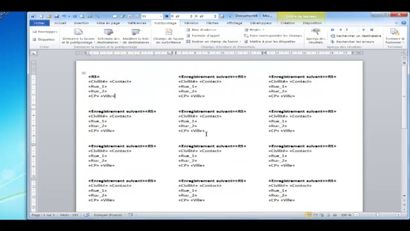Click the tab selector left of ruler
Viewport: 410px width, 231px height.
(34, 53)
